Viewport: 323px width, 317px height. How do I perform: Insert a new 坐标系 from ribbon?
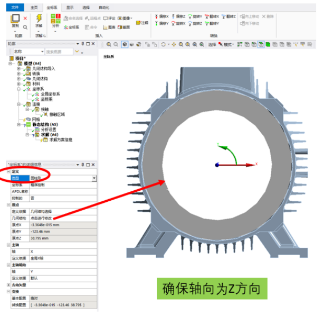coord(71,27)
